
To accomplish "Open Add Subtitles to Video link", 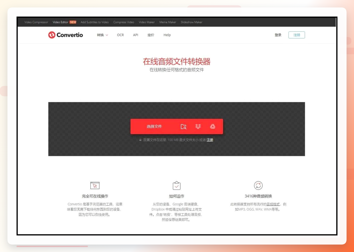I will pyautogui.click(x=95, y=22).
